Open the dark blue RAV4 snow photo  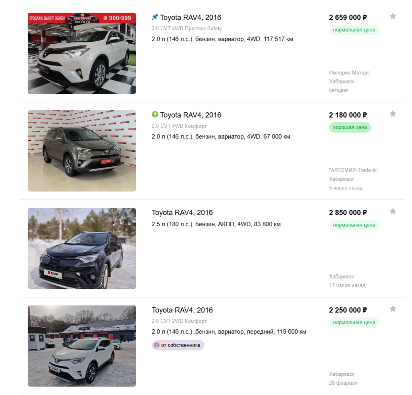(82, 249)
